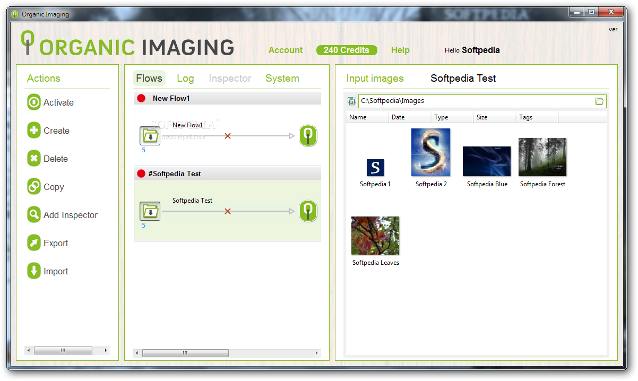The width and height of the screenshot is (638, 381).
Task: Click the Flows panel horizontal scrollbar thumb
Action: (x=185, y=353)
